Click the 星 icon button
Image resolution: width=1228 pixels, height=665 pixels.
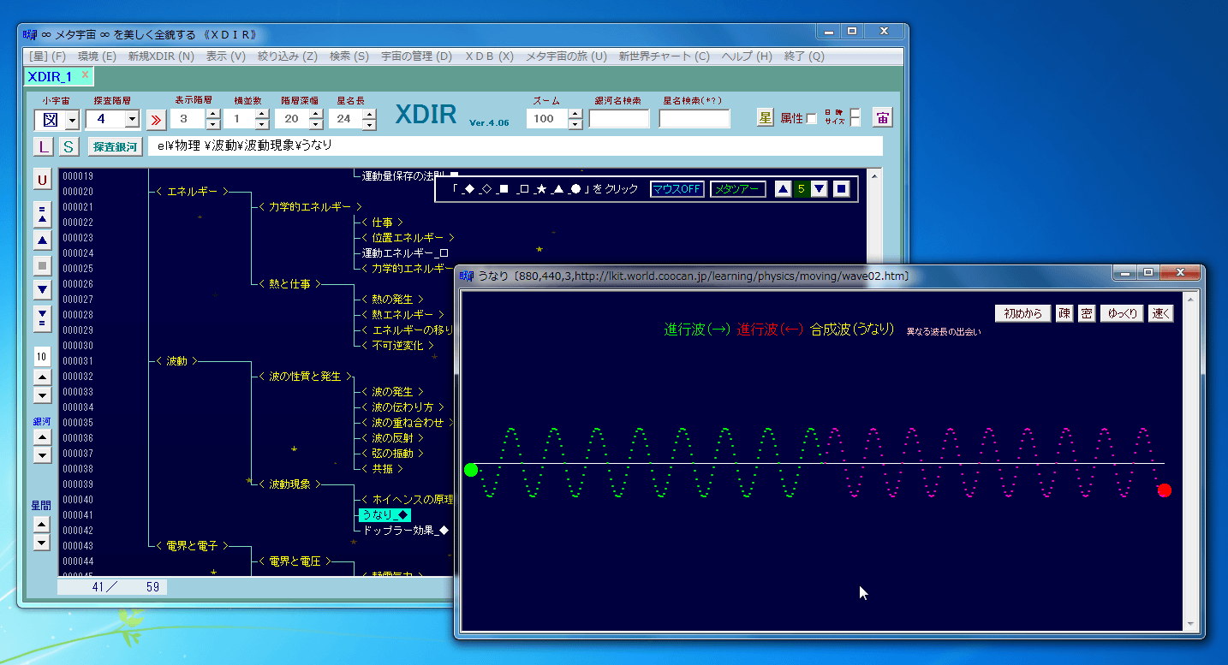[x=765, y=118]
